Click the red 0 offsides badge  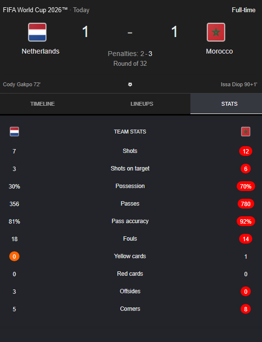point(245,292)
